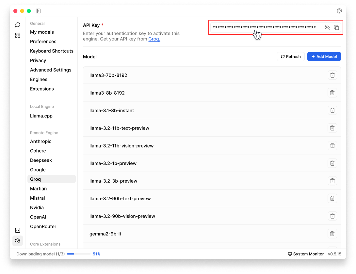Click the 51% download percentage
The width and height of the screenshot is (356, 274).
[96, 254]
